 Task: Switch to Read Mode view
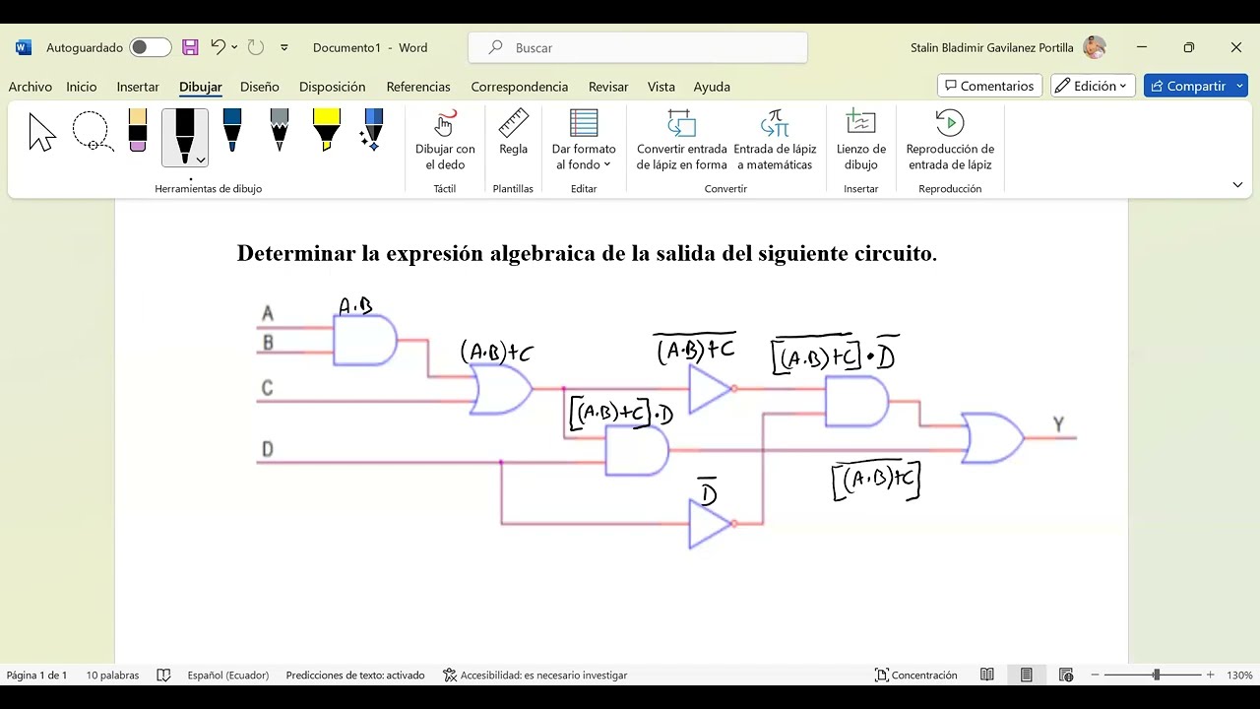tap(987, 676)
